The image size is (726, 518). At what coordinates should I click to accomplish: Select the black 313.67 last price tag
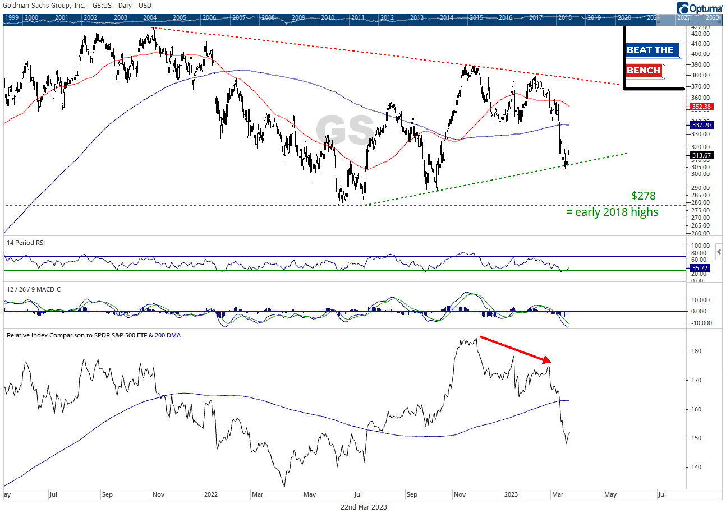(x=702, y=155)
